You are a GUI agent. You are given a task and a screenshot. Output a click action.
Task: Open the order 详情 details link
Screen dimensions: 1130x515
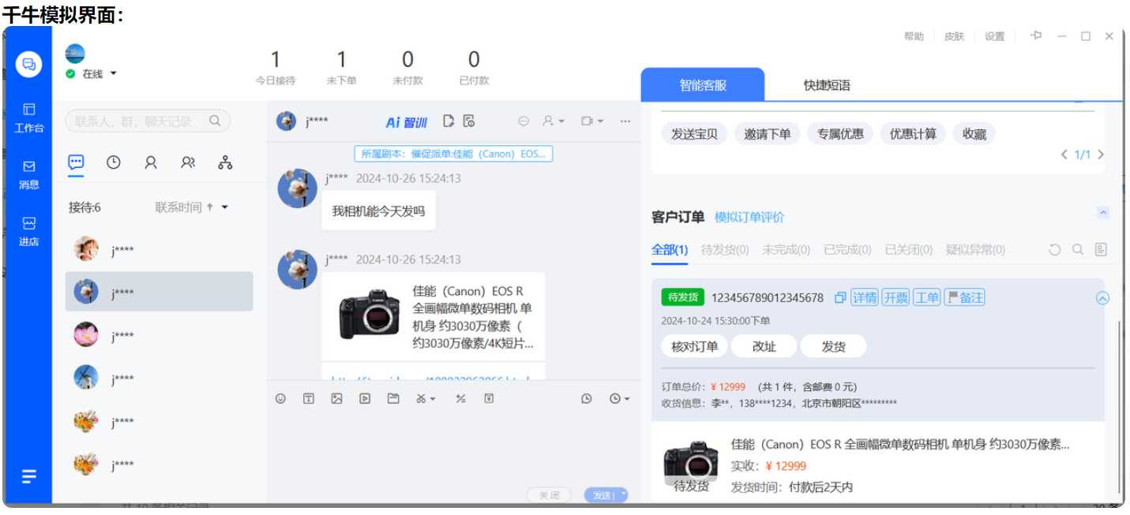pos(865,297)
